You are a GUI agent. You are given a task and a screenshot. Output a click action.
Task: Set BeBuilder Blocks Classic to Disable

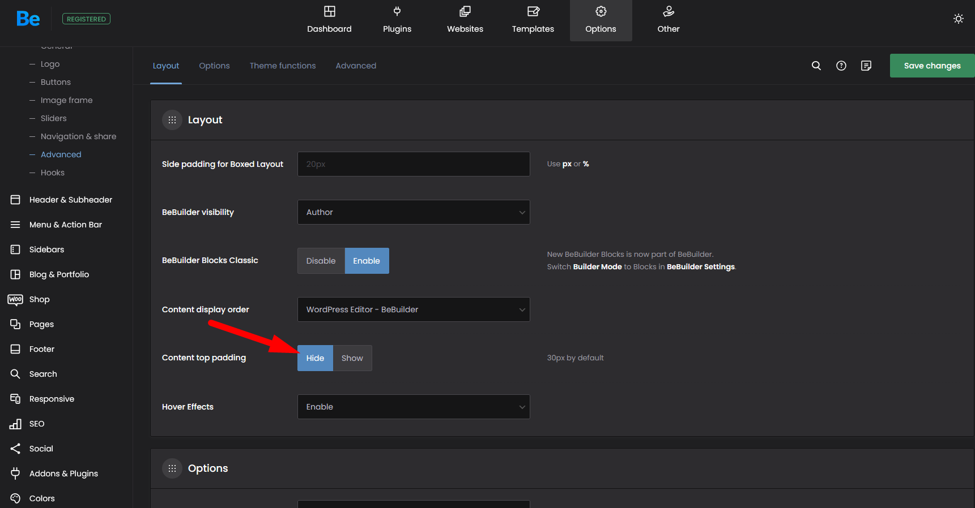tap(321, 261)
